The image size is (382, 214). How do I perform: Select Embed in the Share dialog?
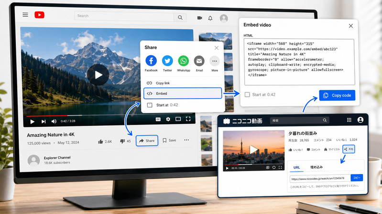[x=183, y=93]
